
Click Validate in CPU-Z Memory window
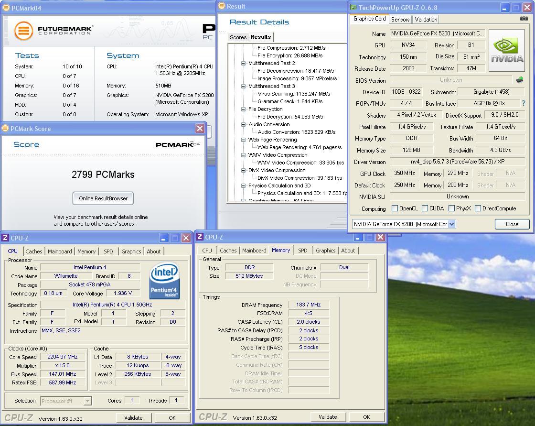point(328,417)
